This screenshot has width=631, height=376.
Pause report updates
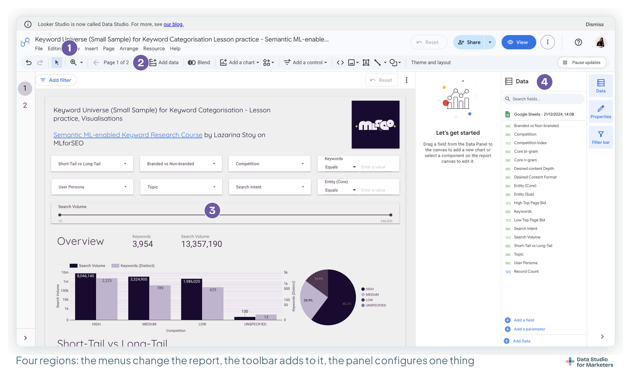(x=582, y=62)
